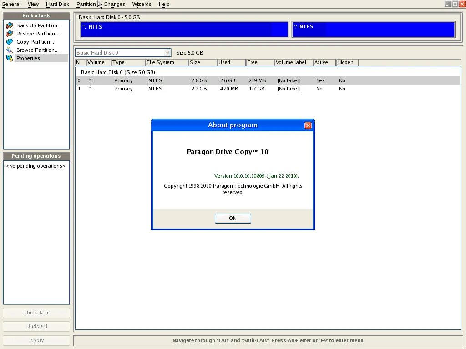Choose Browse Partition... task
The height and width of the screenshot is (349, 466).
click(x=37, y=50)
